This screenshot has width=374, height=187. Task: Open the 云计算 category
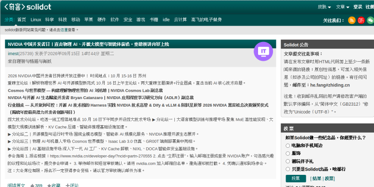click(x=180, y=20)
